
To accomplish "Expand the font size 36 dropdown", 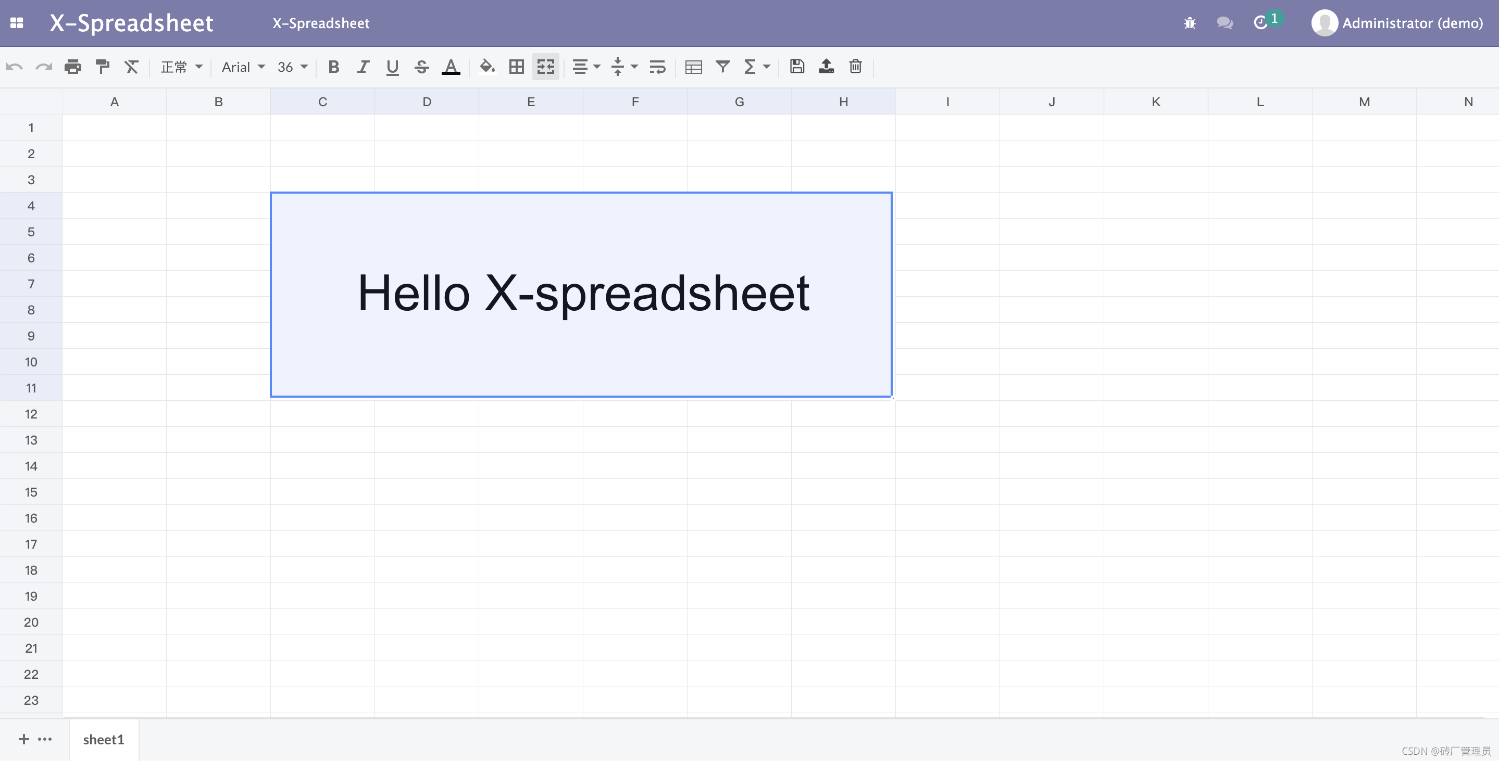I will [292, 67].
